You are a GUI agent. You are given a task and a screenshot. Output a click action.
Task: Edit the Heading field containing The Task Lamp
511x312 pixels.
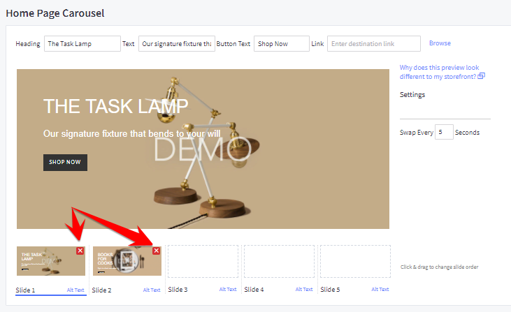coord(82,43)
